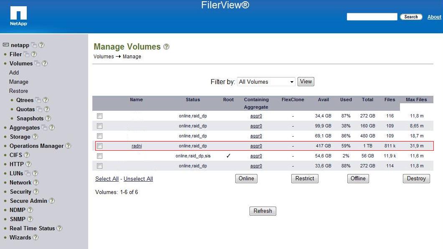Open help icon next to Wizards
This screenshot has height=249, width=443.
pyautogui.click(x=36, y=237)
